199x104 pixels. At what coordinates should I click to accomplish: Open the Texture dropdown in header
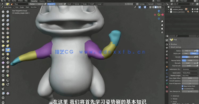78,4
